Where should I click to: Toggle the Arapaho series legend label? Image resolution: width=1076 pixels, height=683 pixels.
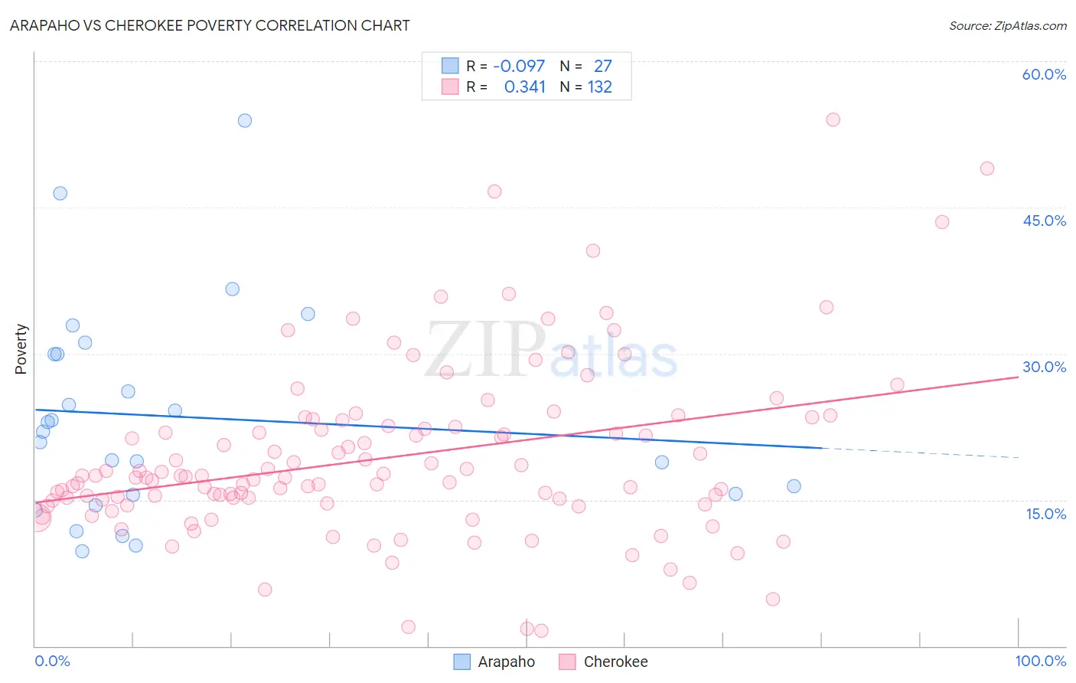pos(506,662)
